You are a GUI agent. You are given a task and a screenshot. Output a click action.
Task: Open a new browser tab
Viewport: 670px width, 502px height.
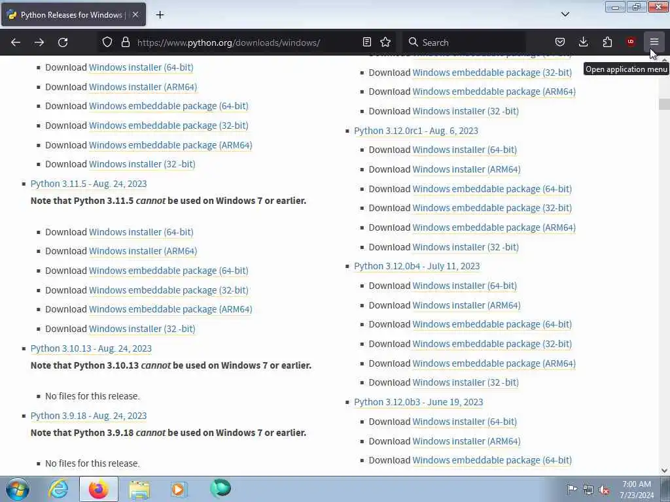pos(160,15)
